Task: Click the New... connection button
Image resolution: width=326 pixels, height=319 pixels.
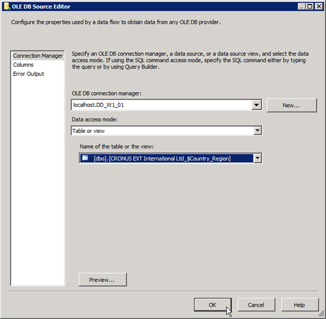Action: coord(292,105)
